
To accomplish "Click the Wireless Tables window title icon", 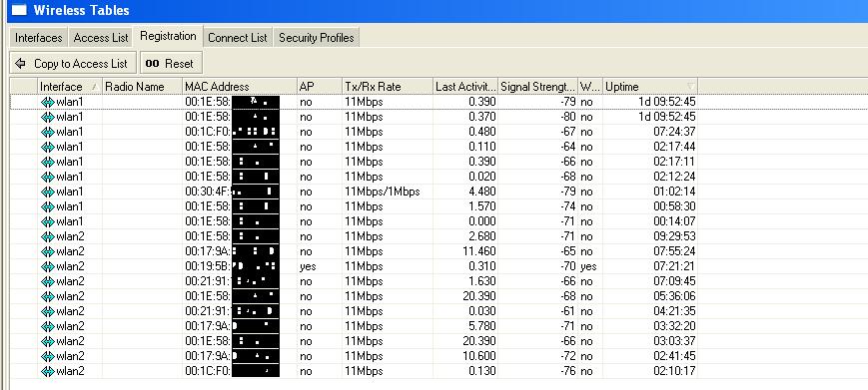I will coord(18,10).
